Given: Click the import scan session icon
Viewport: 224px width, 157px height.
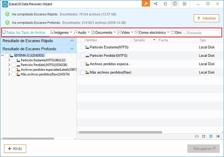Looking at the screenshot, I should click(x=165, y=4).
